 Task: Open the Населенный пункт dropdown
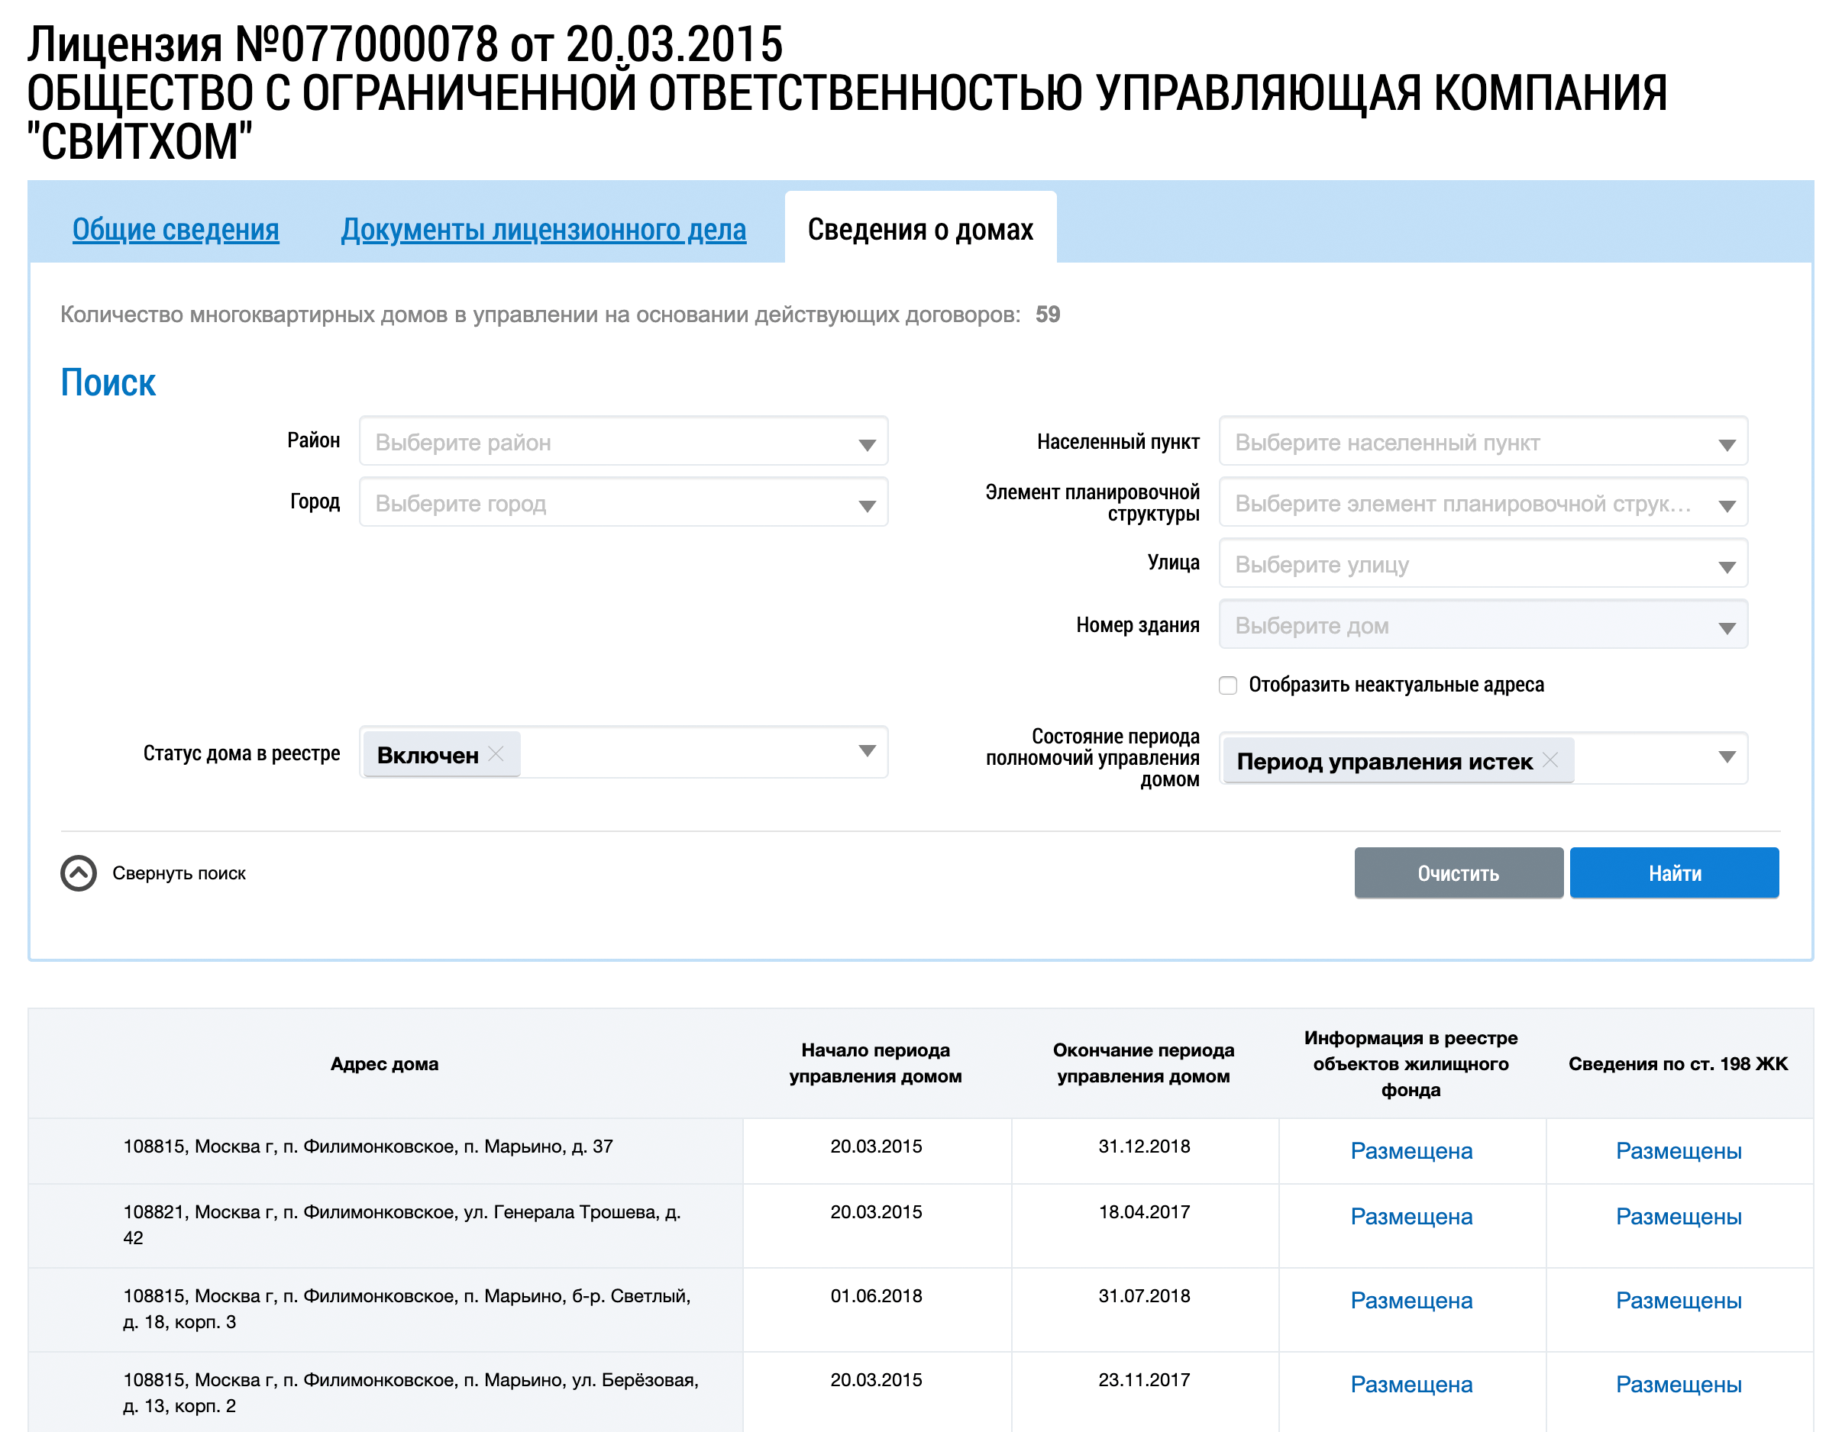[x=1483, y=440]
